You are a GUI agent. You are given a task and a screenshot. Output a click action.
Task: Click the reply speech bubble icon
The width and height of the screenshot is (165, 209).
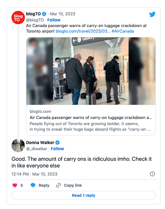point(33,185)
